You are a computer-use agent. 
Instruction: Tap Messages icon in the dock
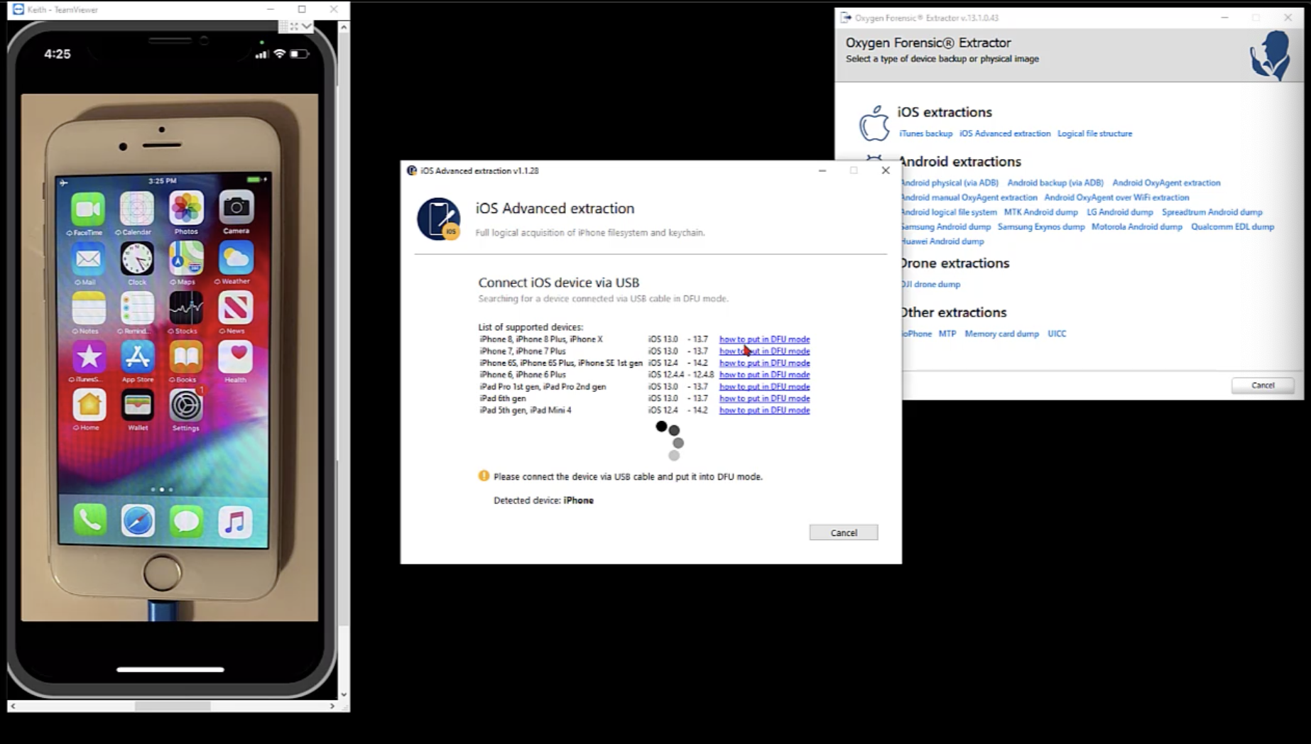coord(187,522)
